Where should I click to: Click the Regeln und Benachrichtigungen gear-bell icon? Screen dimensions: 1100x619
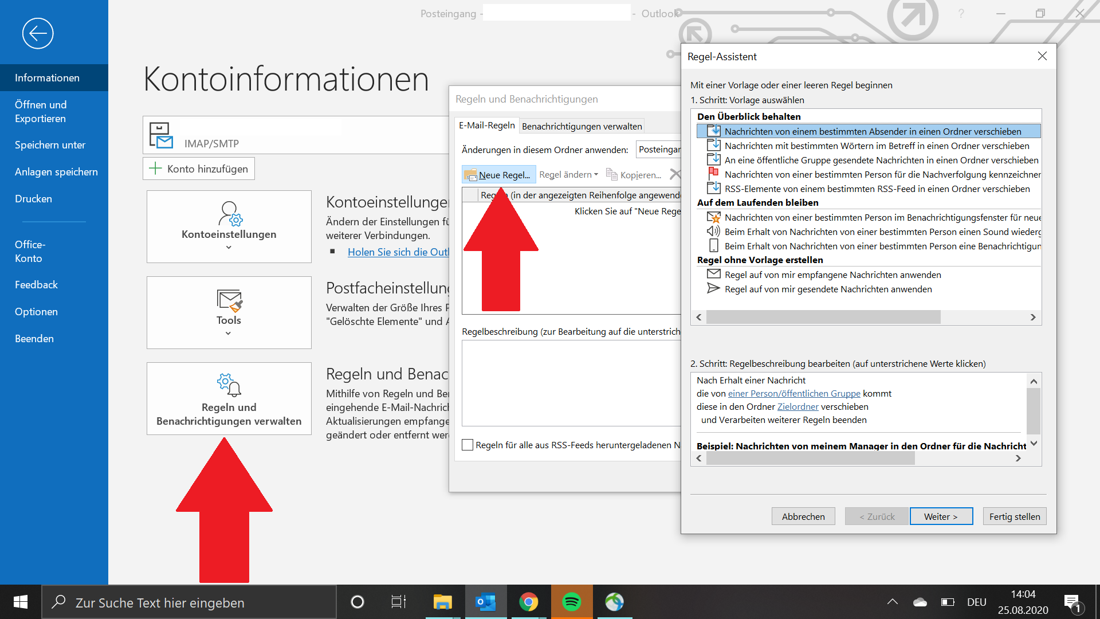coord(229,385)
